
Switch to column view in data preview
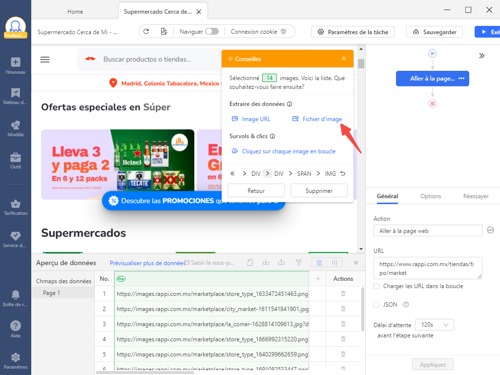pos(334,263)
